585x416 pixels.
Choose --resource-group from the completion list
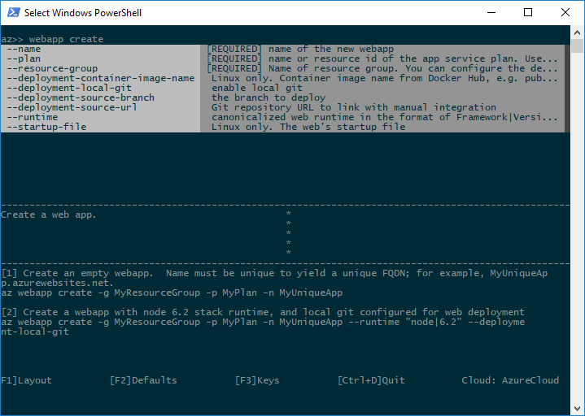tap(52, 69)
